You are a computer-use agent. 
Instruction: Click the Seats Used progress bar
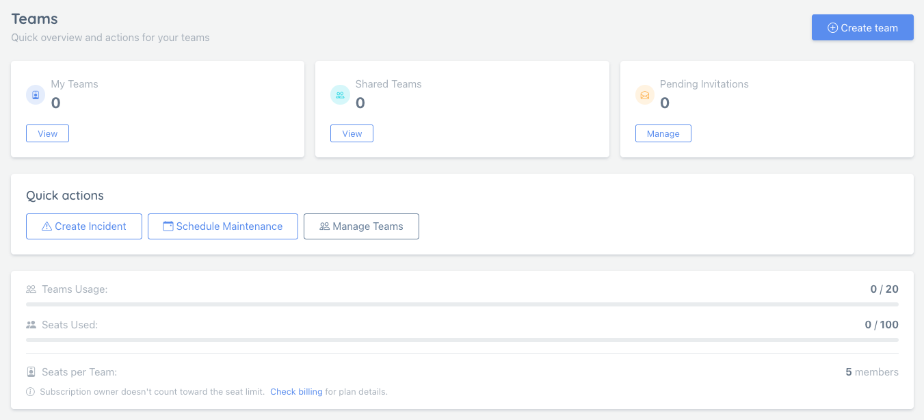[x=462, y=339]
